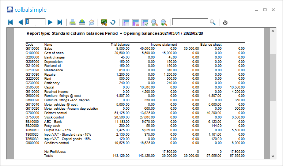
Task: Click the search text input box
Action: click(190, 22)
